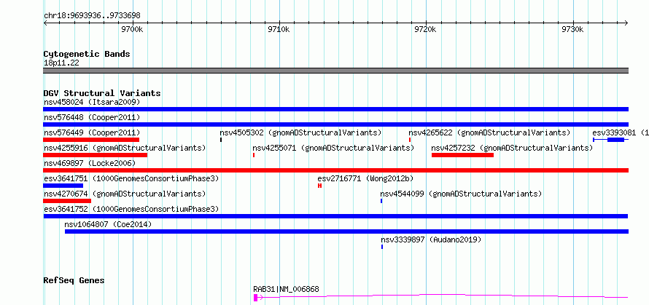The image size is (649, 305).
Task: Select the Cytogenetic Bands track title
Action: tap(87, 54)
